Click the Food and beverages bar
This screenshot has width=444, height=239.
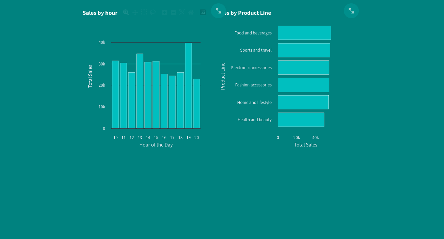(304, 33)
